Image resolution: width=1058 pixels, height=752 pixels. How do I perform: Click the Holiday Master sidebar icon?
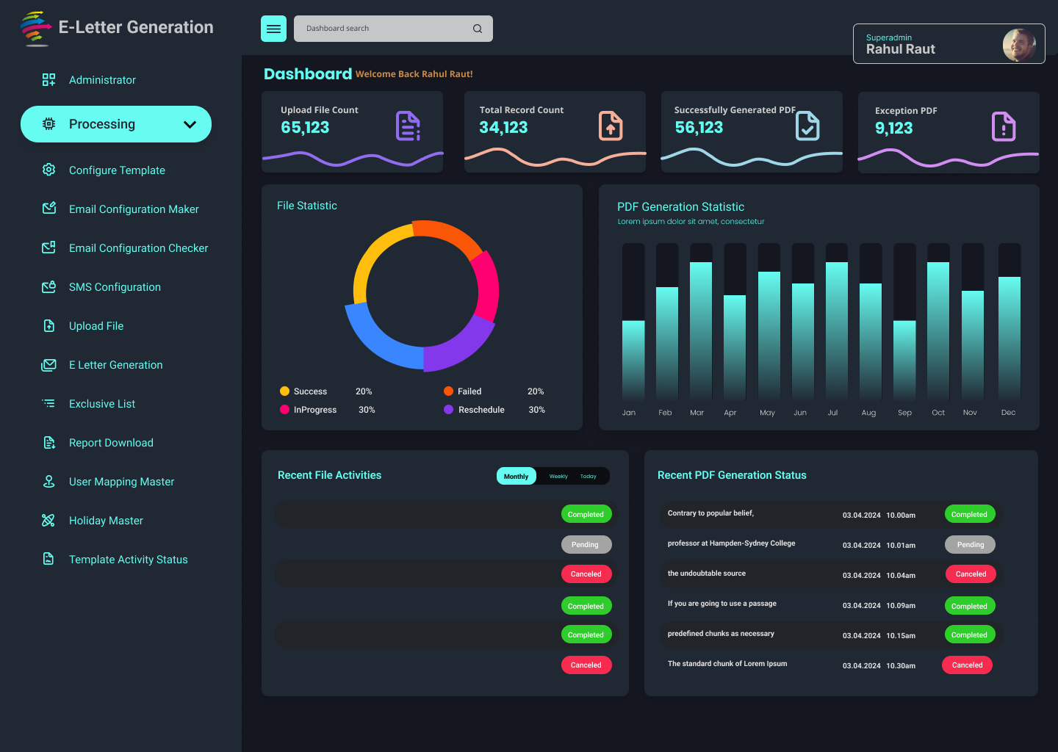[x=48, y=521]
